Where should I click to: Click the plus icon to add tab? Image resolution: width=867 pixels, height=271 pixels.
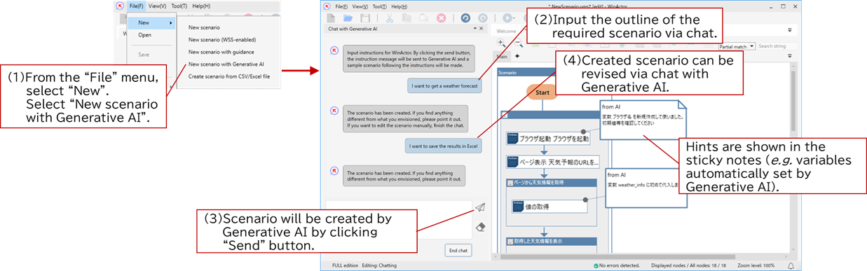click(x=517, y=55)
